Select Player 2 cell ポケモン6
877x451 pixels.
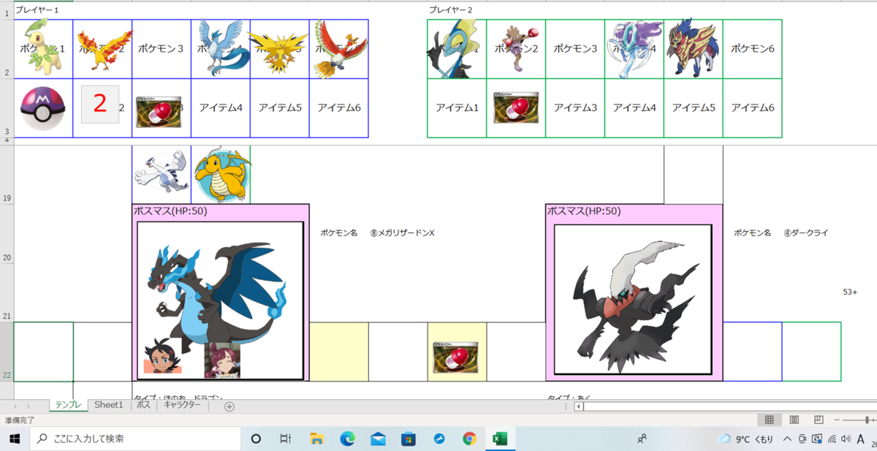(x=752, y=49)
